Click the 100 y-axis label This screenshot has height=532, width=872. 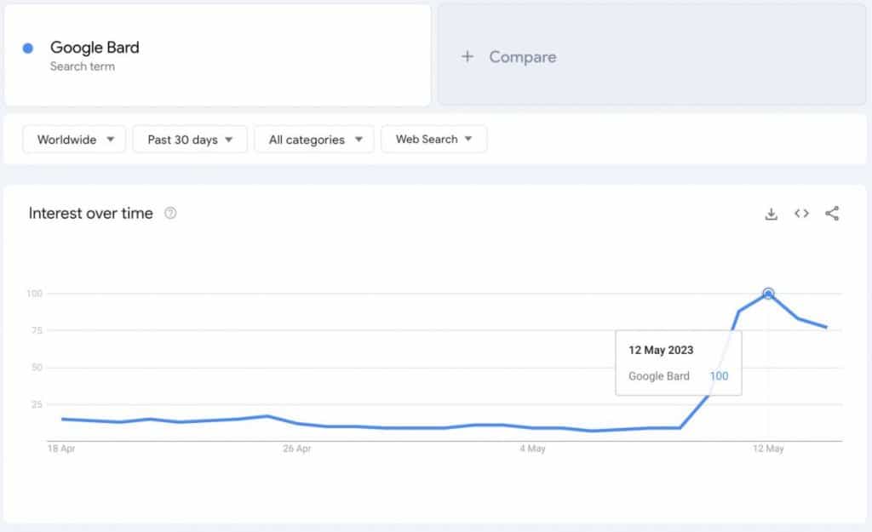pyautogui.click(x=34, y=293)
